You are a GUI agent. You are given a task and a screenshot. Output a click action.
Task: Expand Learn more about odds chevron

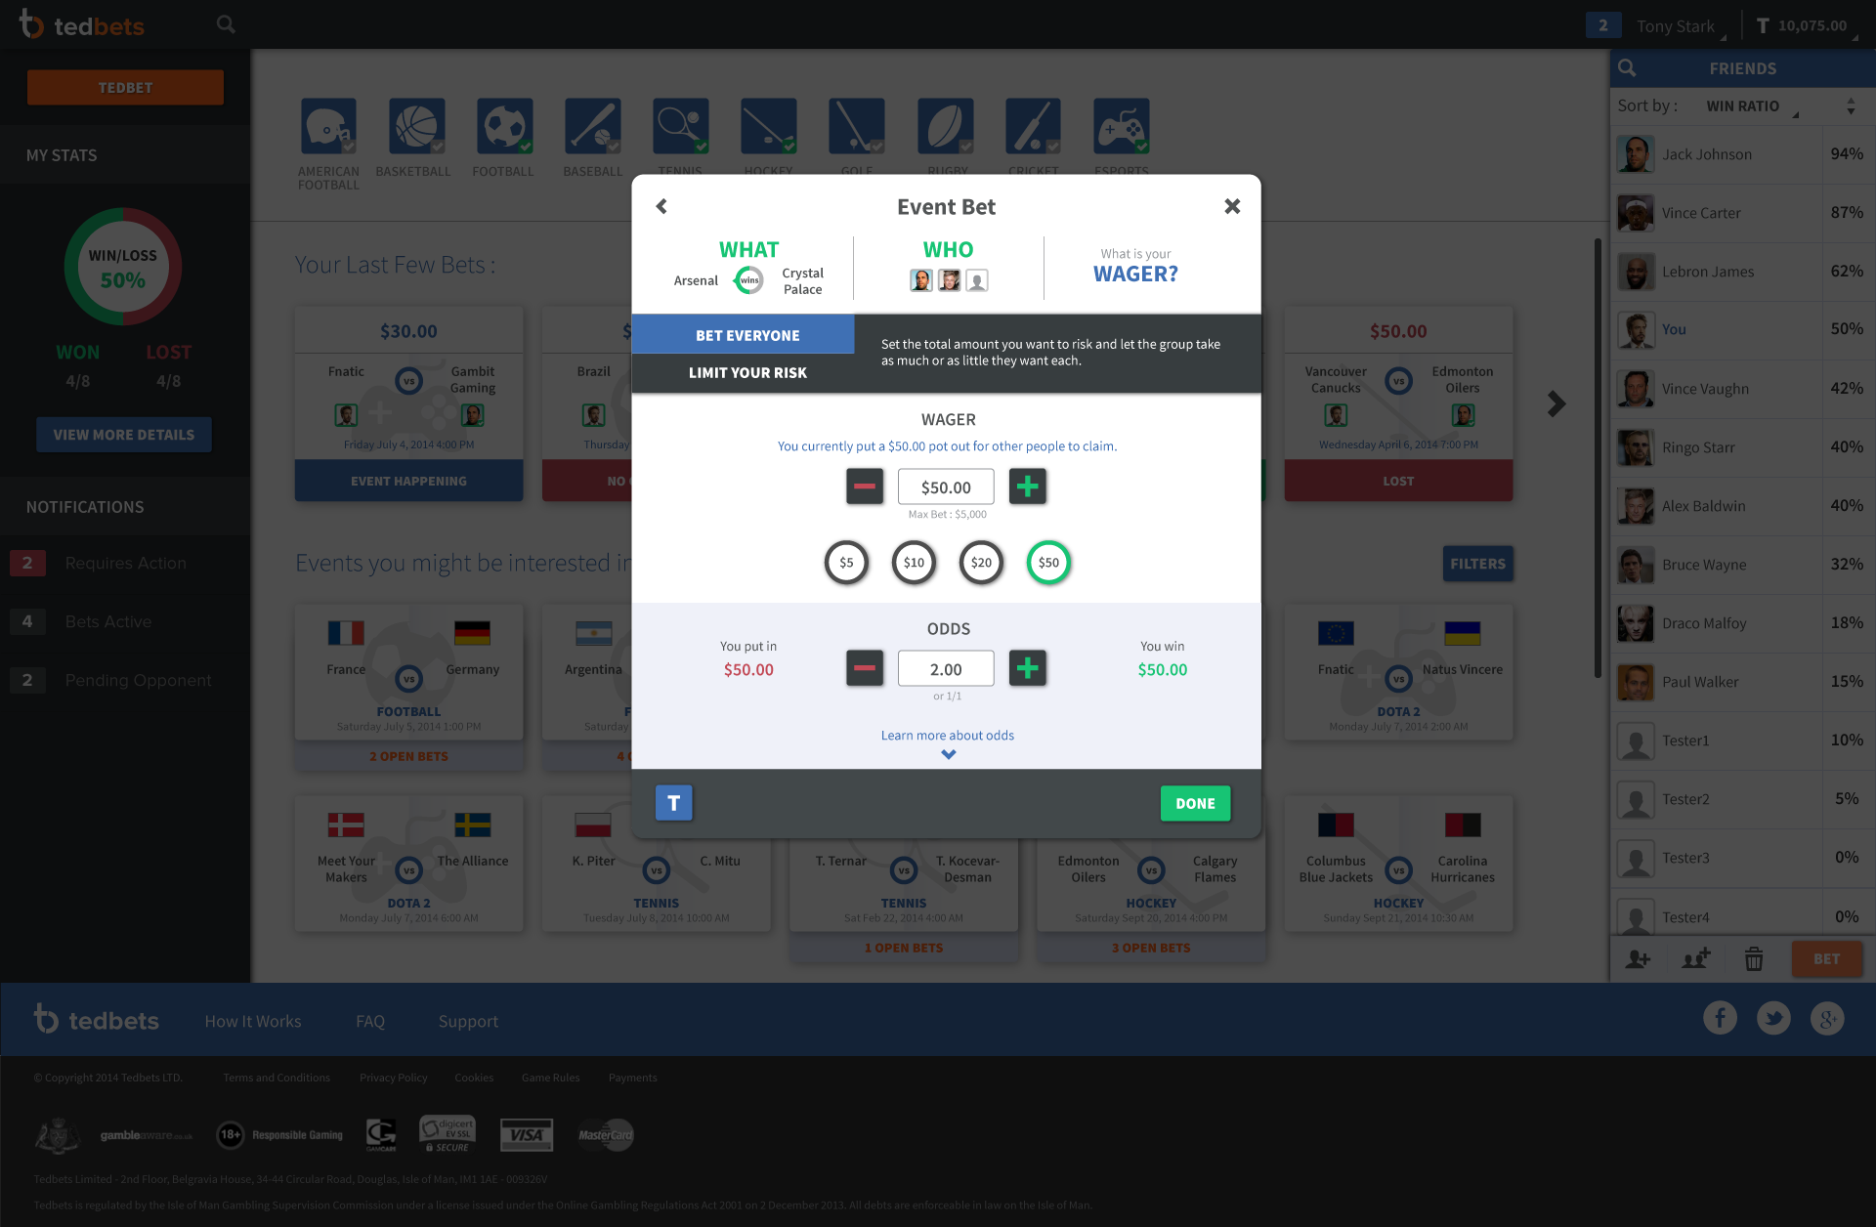coord(948,754)
